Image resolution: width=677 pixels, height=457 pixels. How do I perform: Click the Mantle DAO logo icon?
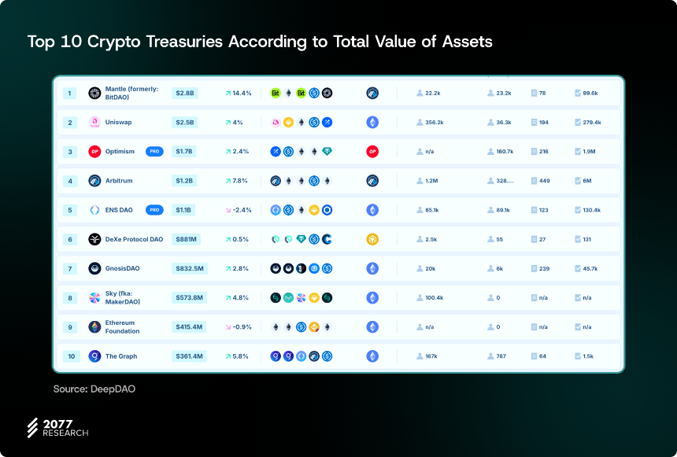pyautogui.click(x=94, y=93)
